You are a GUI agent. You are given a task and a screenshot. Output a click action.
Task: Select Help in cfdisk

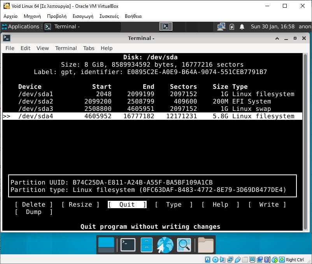pyautogui.click(x=221, y=204)
